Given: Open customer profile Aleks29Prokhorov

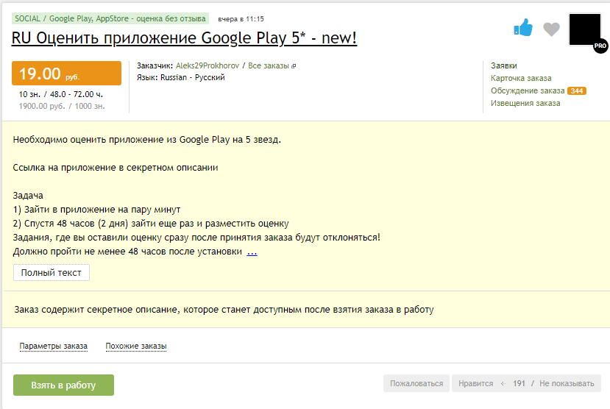Looking at the screenshot, I should [x=208, y=65].
